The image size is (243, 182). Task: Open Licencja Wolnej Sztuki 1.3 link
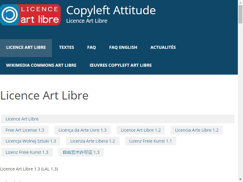(31, 141)
